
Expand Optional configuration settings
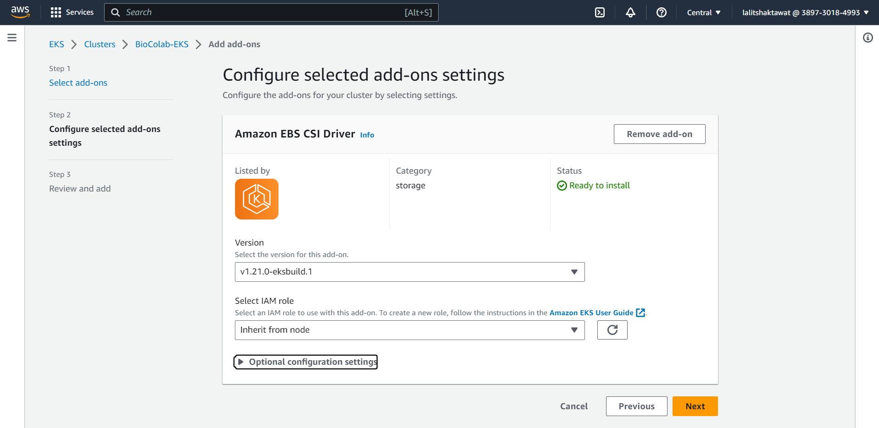click(306, 362)
